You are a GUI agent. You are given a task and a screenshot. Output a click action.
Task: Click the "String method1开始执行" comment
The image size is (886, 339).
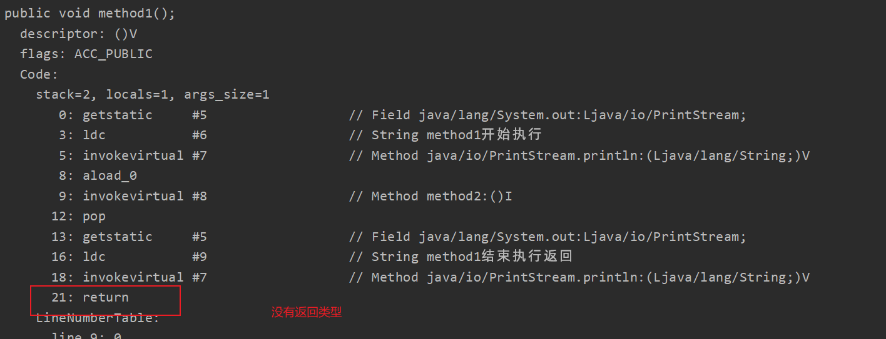coord(456,135)
